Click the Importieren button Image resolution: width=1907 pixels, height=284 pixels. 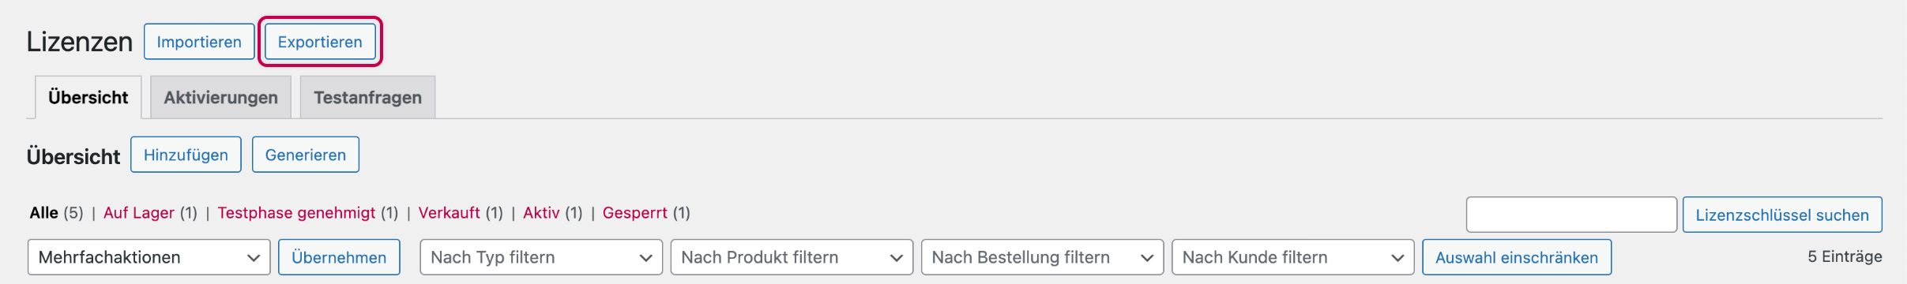pos(199,42)
